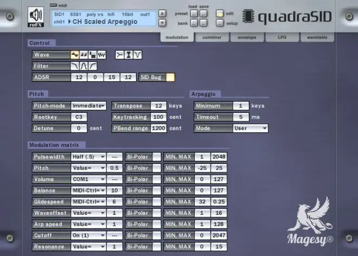Select the sawtooth waveform icon

(84, 55)
